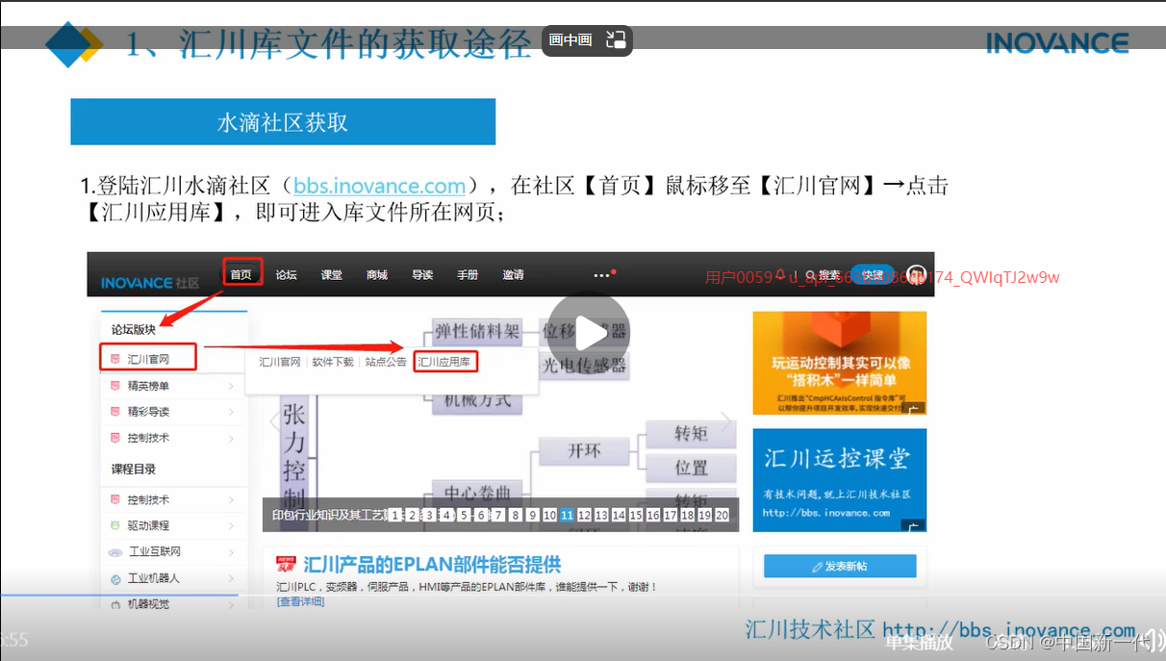Go to carousel slide 12
The width and height of the screenshot is (1166, 661).
click(584, 515)
